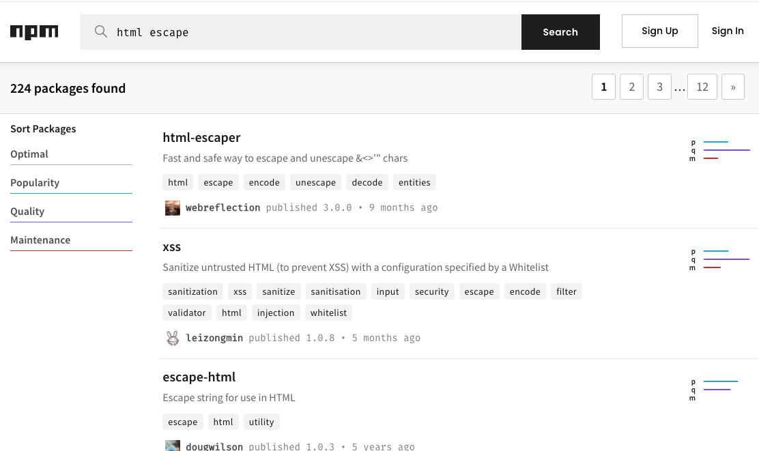
Task: Select the Optimal sort option
Action: [x=29, y=154]
